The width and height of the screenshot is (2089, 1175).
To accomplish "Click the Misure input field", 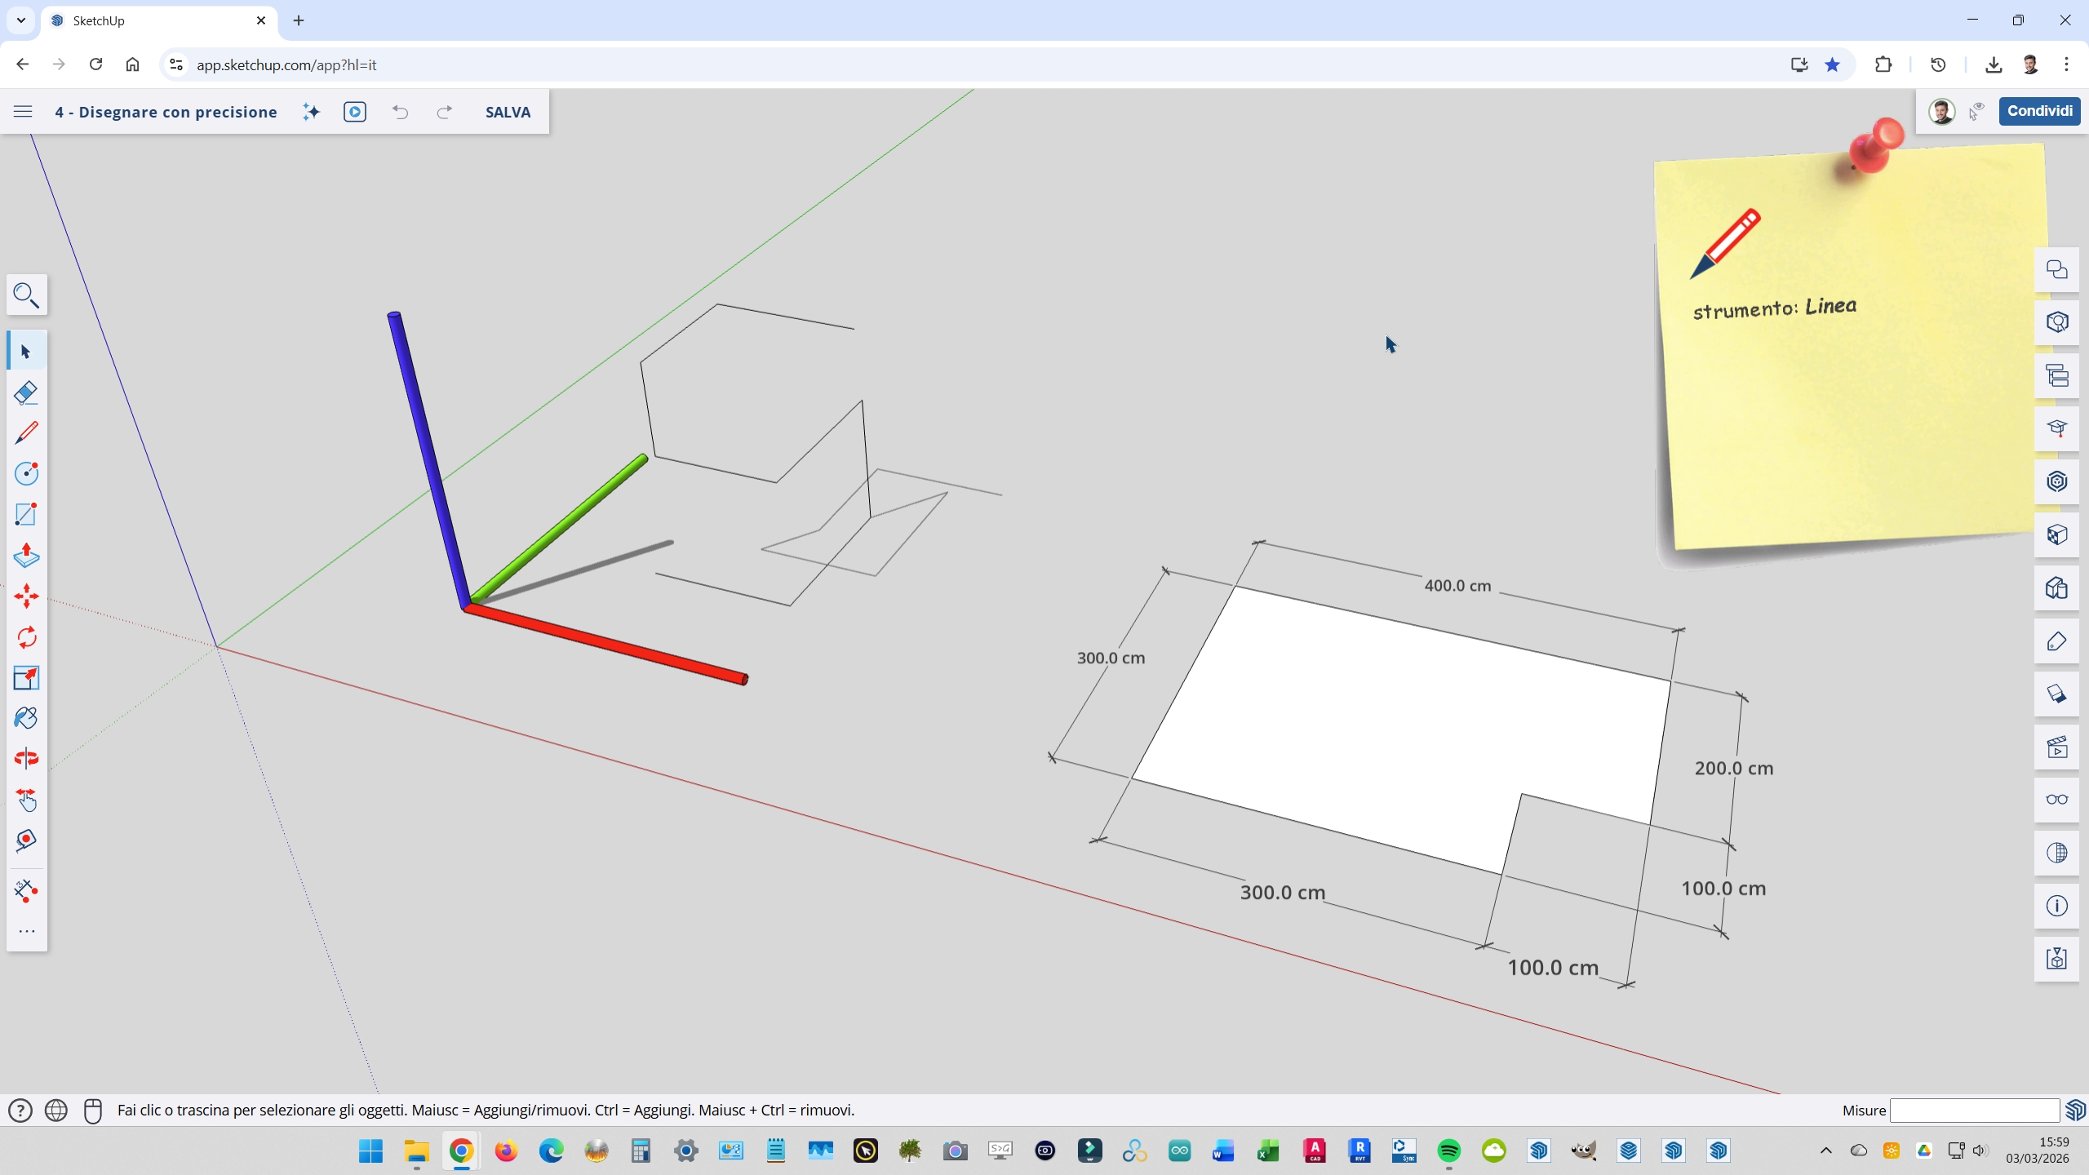I will [1974, 1111].
